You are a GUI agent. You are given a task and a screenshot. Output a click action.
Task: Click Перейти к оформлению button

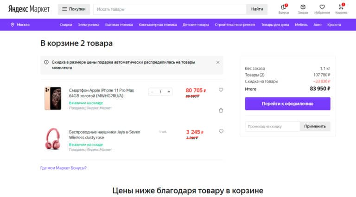coord(288,104)
